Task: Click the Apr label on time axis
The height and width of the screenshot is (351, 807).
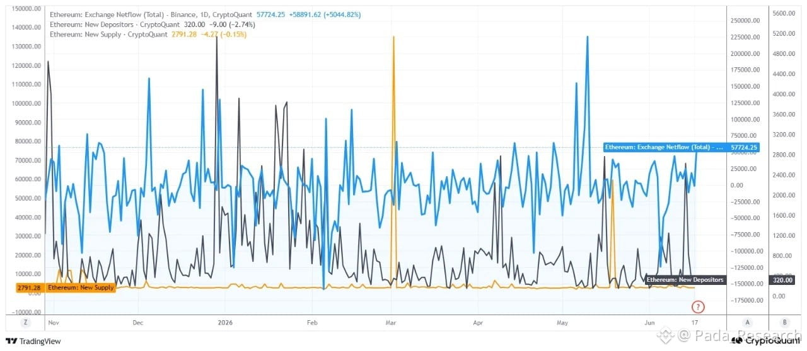Action: pyautogui.click(x=477, y=323)
